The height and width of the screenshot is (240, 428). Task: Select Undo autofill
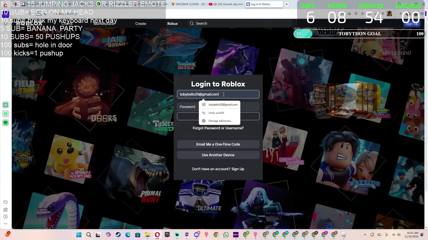tap(219, 113)
